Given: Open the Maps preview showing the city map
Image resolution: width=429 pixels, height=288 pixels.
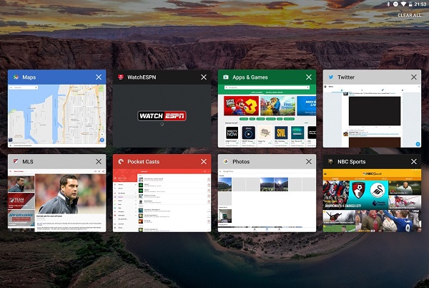Looking at the screenshot, I should pos(57,116).
